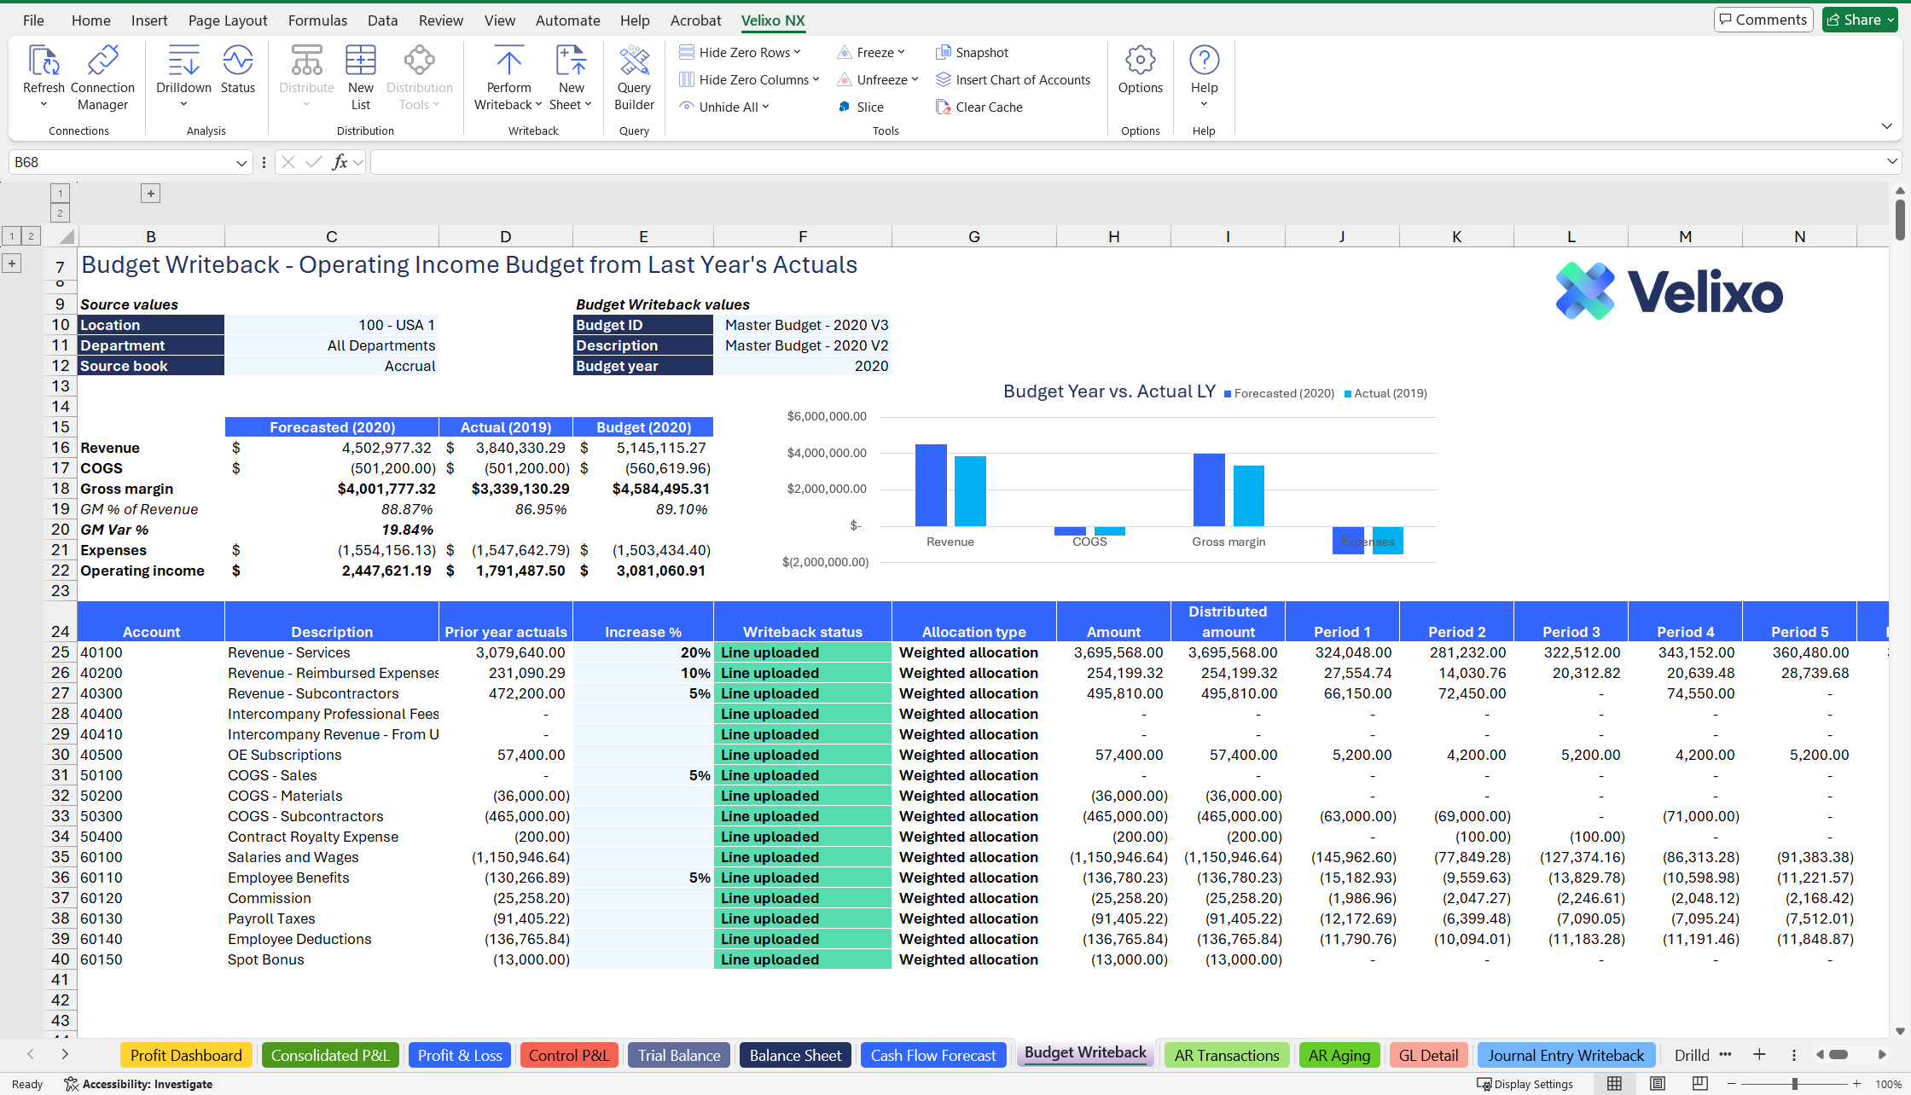Show next sheet tabs
Screen dimensions: 1911x1095
65,1055
